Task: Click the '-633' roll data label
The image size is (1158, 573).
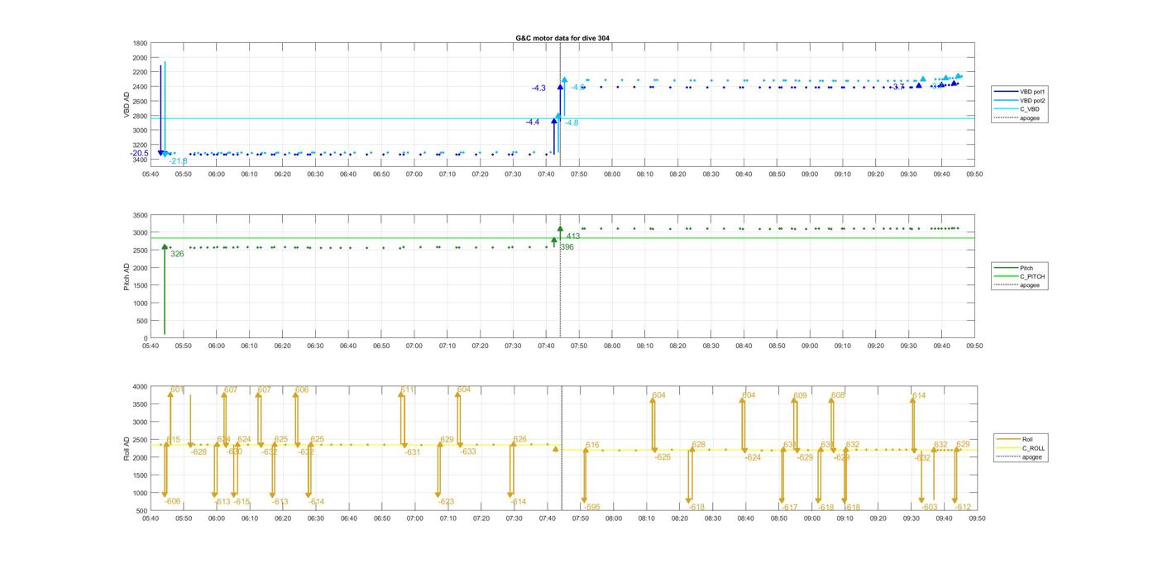Action: coord(468,451)
